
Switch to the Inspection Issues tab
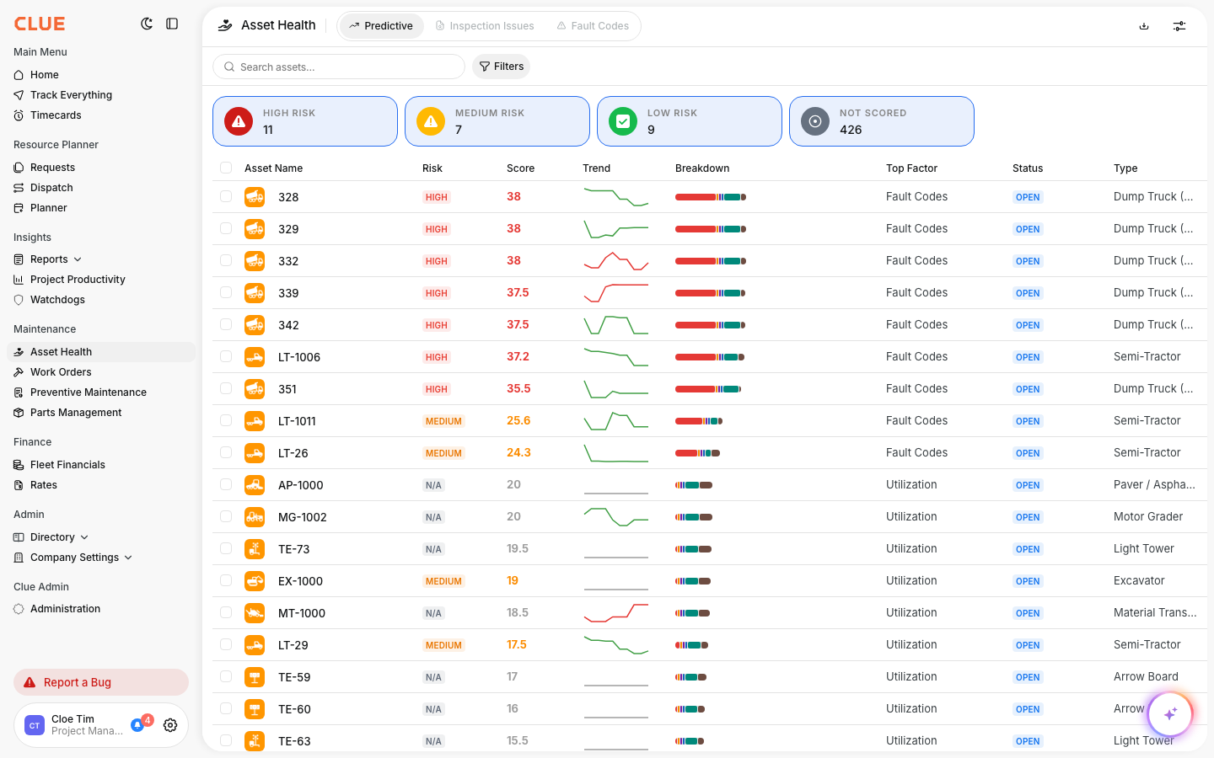[485, 26]
